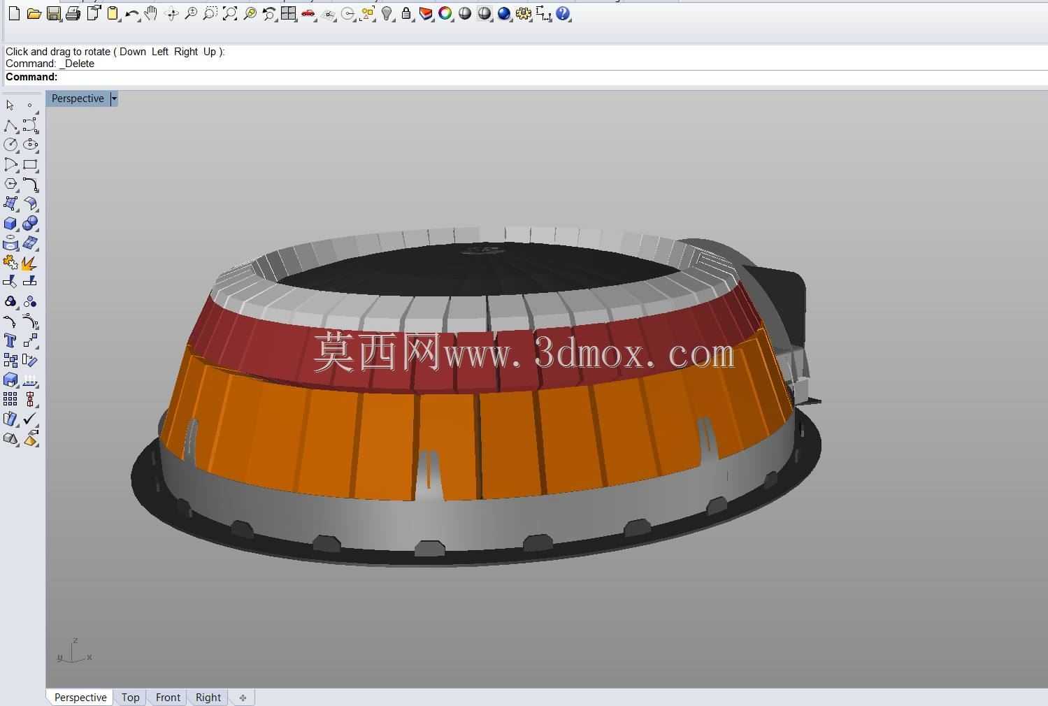Image resolution: width=1048 pixels, height=706 pixels.
Task: Select the Fillet Curves tool
Action: tap(30, 185)
